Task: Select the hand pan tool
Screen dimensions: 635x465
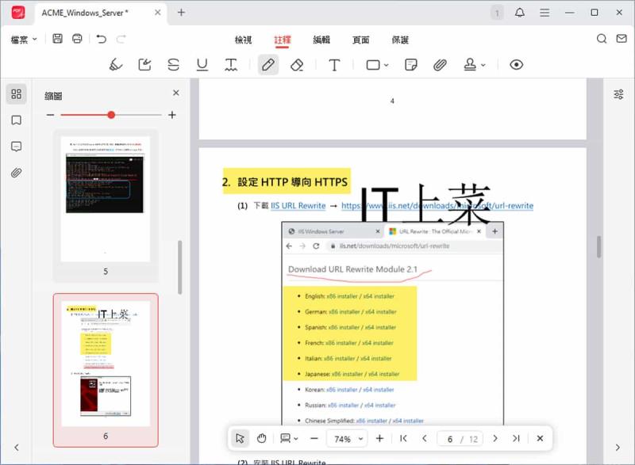Action: [x=262, y=437]
